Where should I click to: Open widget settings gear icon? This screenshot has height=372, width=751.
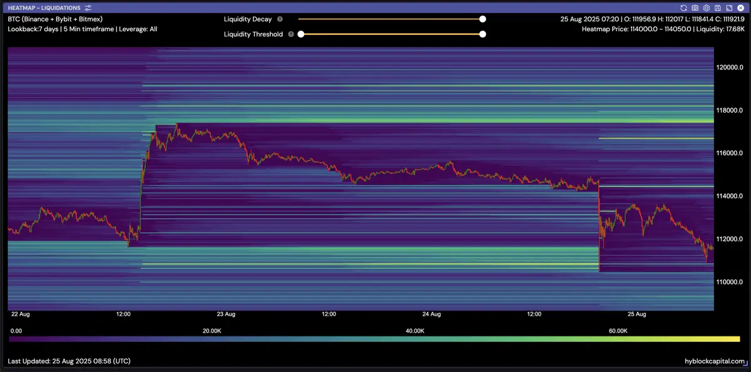pos(707,8)
